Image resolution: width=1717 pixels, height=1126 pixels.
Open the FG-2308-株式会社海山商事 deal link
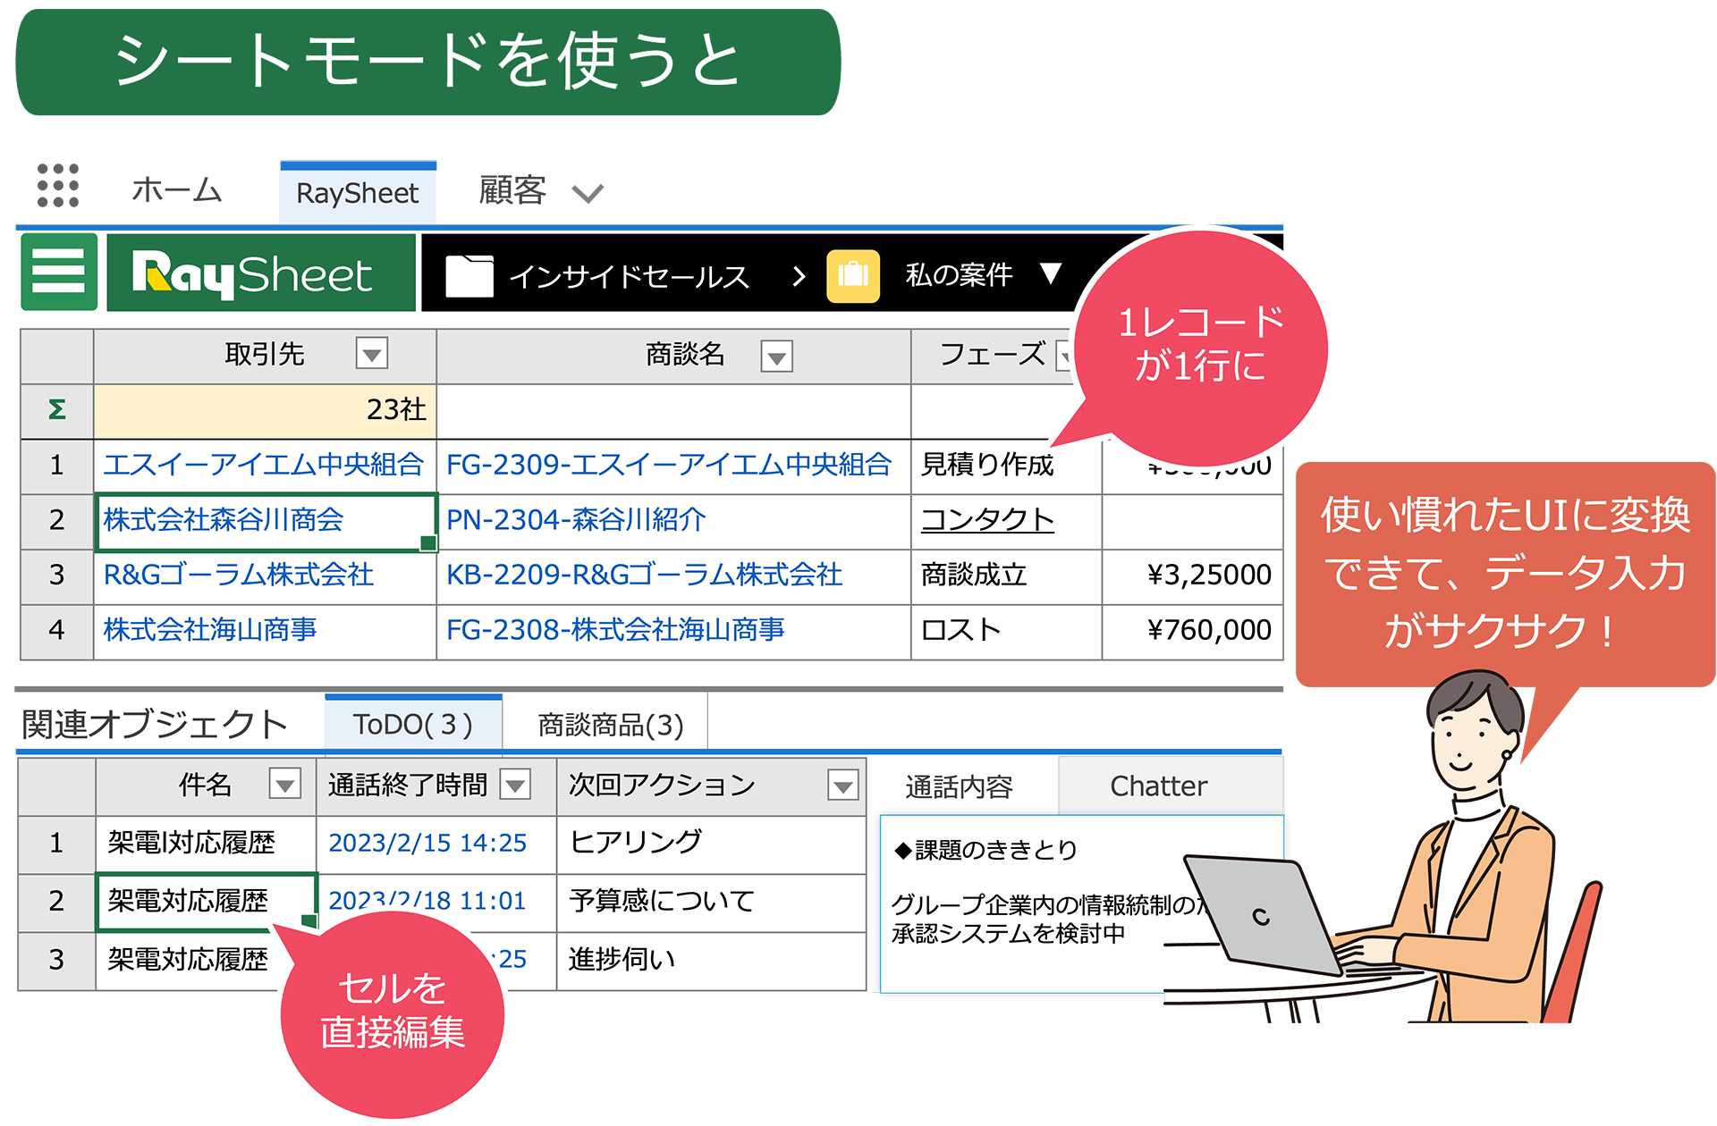tap(615, 630)
